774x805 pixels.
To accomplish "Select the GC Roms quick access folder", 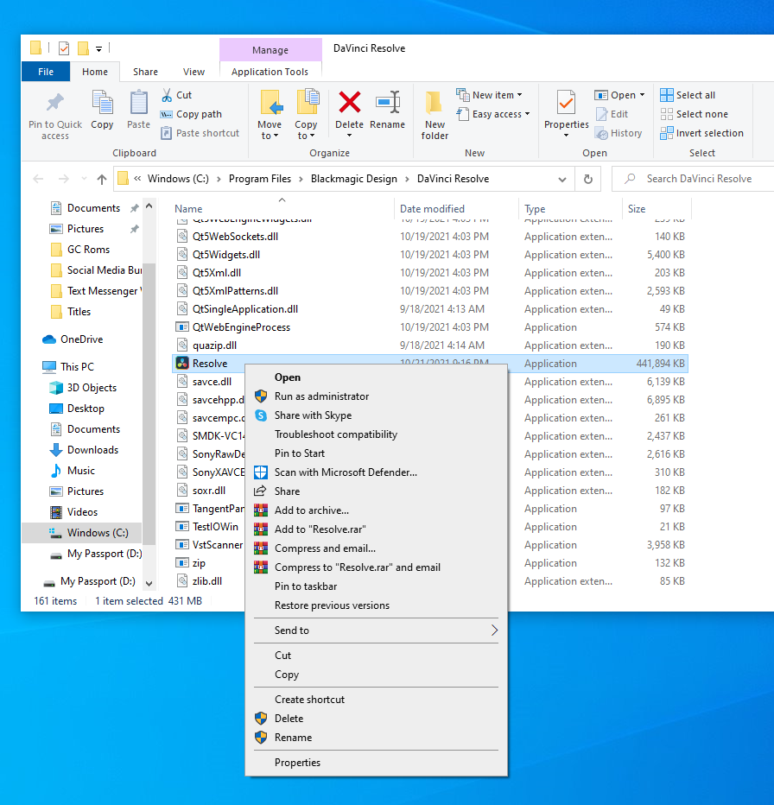I will pos(80,250).
